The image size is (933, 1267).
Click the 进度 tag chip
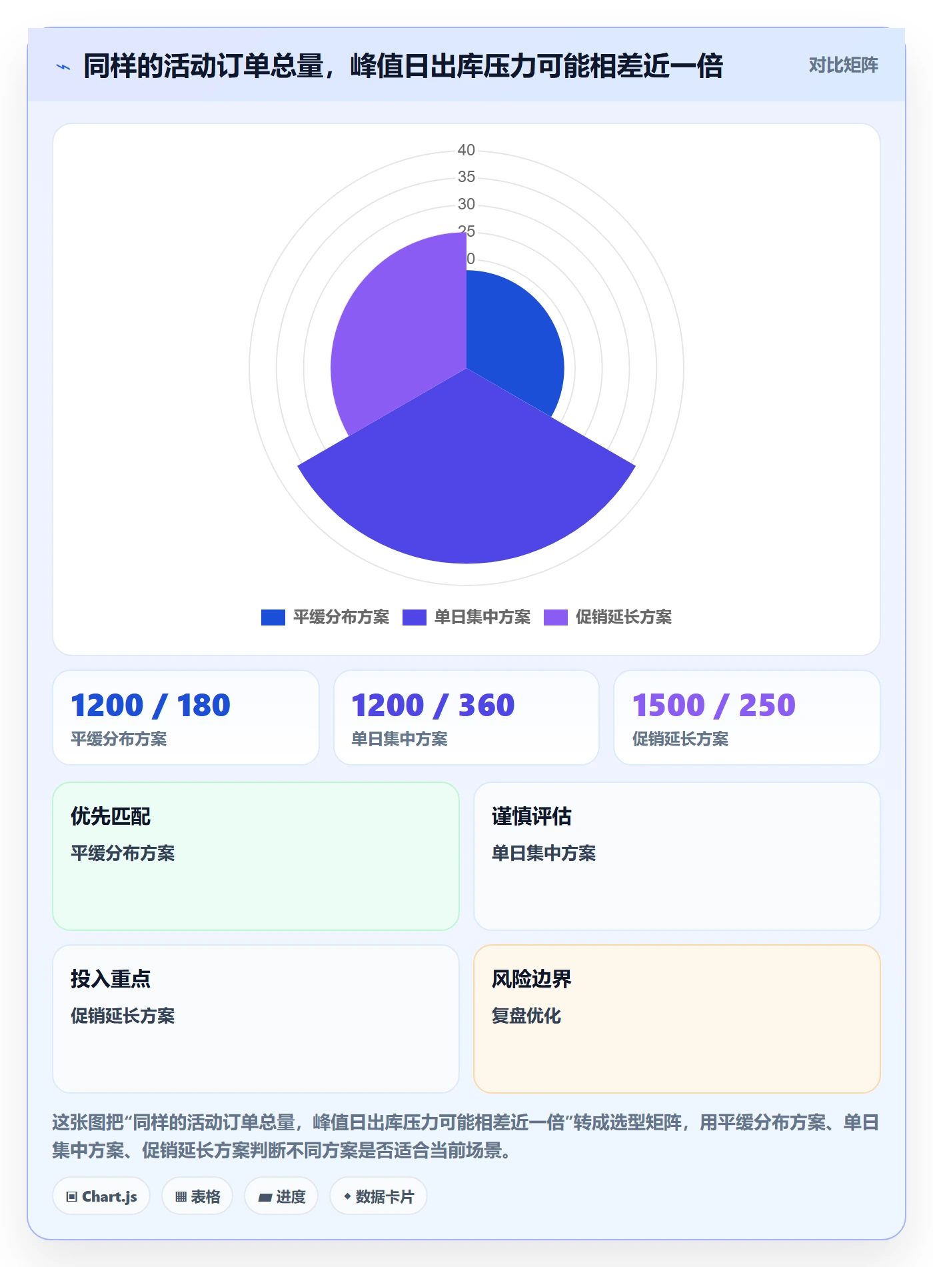(x=281, y=1196)
